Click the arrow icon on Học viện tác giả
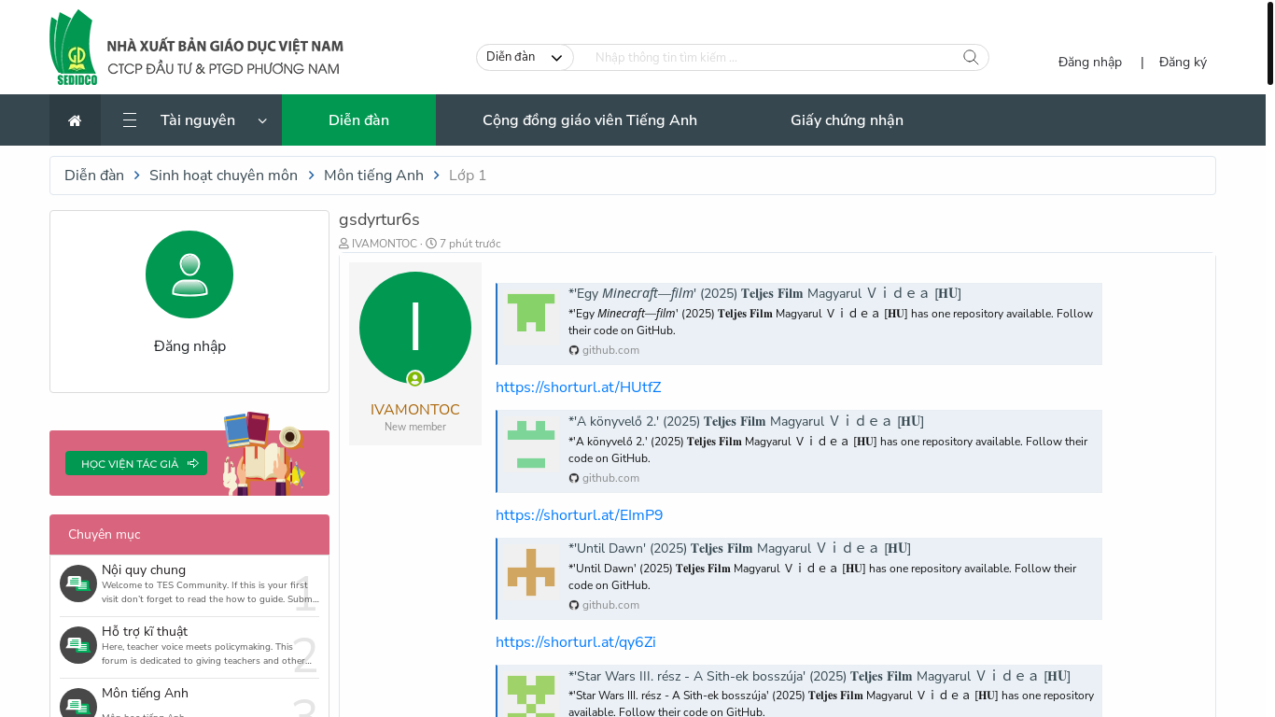The width and height of the screenshot is (1275, 717). click(193, 463)
